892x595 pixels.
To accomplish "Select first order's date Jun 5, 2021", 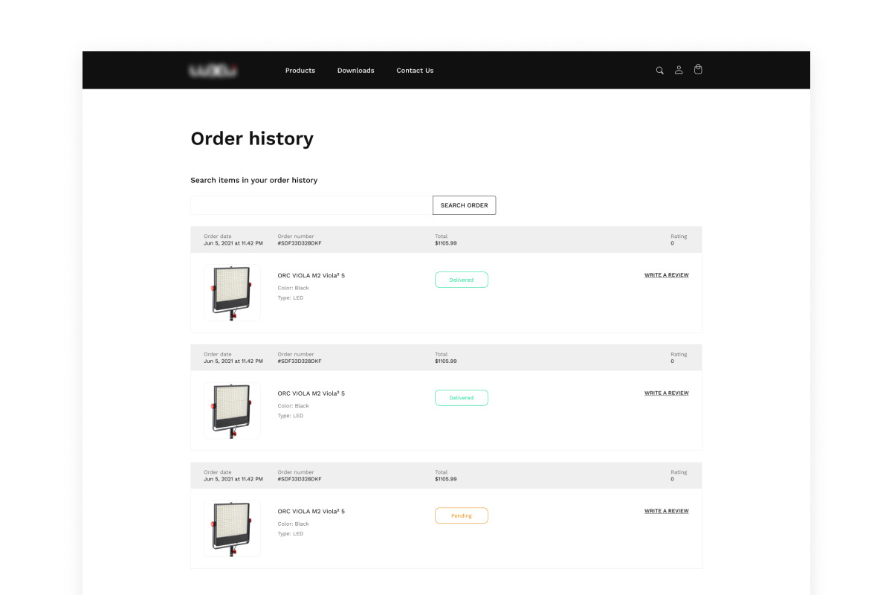I will pyautogui.click(x=233, y=243).
